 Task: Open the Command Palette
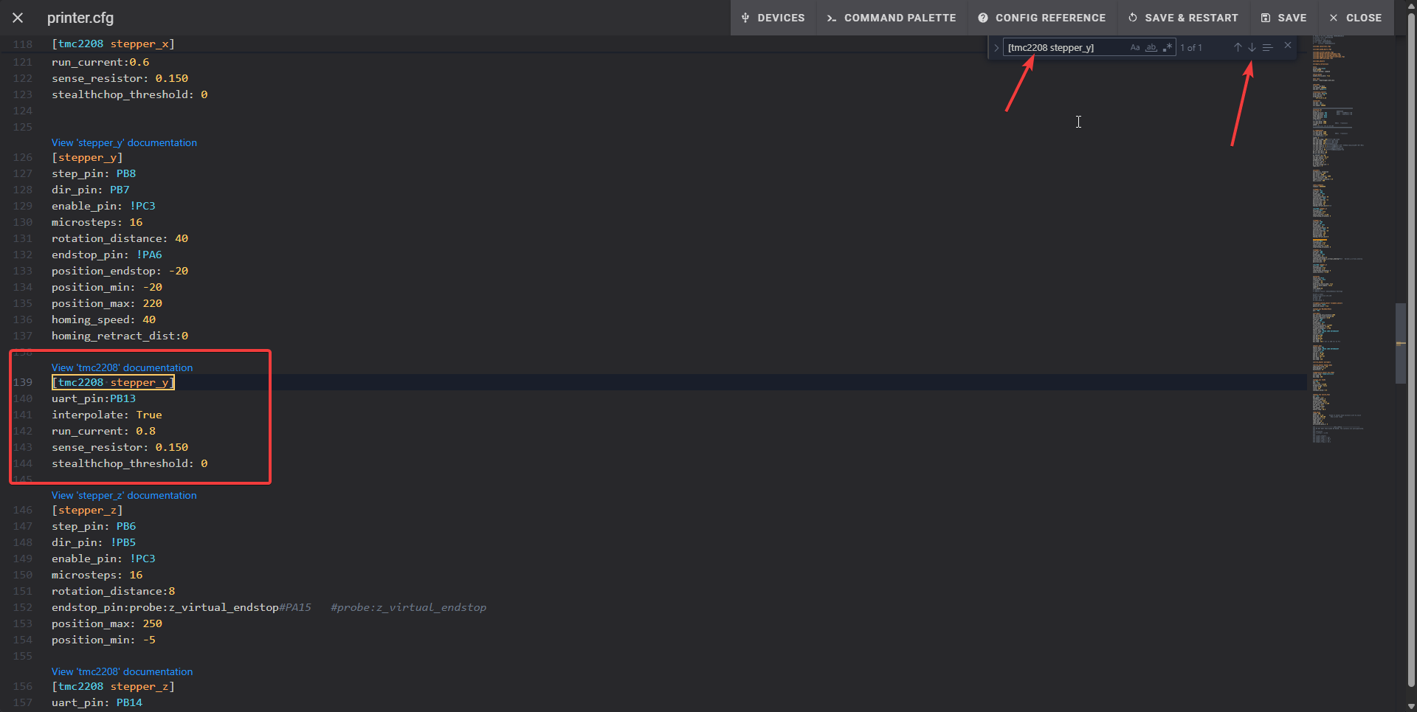pyautogui.click(x=891, y=18)
